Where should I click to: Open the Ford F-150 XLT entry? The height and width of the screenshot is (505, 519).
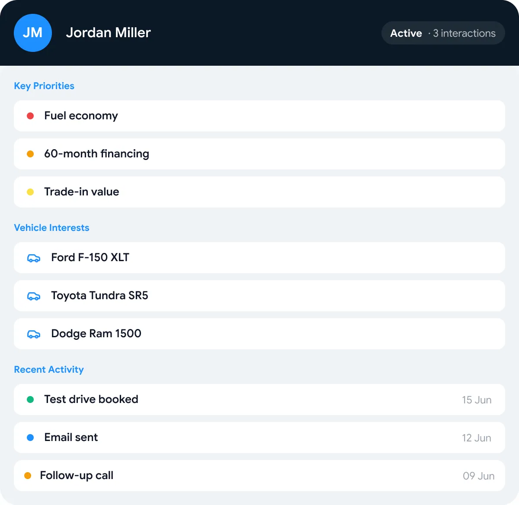point(259,258)
